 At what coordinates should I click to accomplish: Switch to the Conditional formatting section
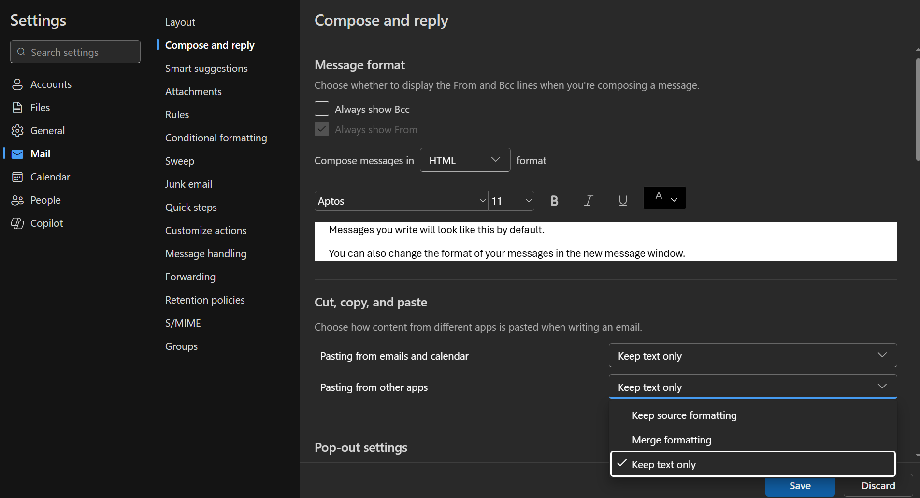point(216,138)
